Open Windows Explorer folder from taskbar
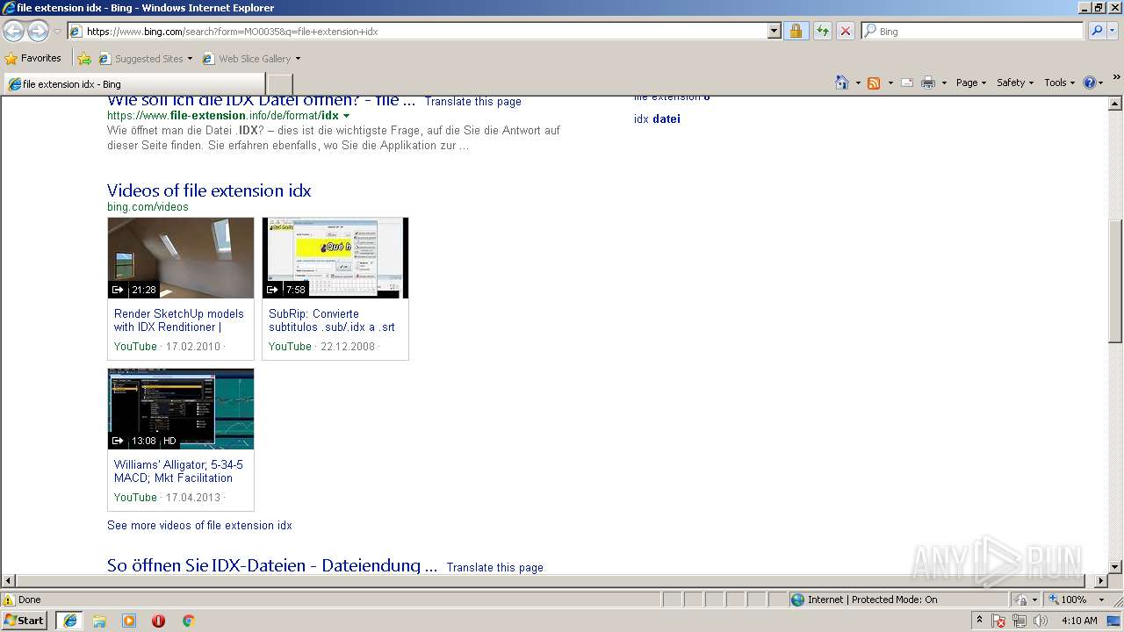The height and width of the screenshot is (632, 1124). [99, 621]
